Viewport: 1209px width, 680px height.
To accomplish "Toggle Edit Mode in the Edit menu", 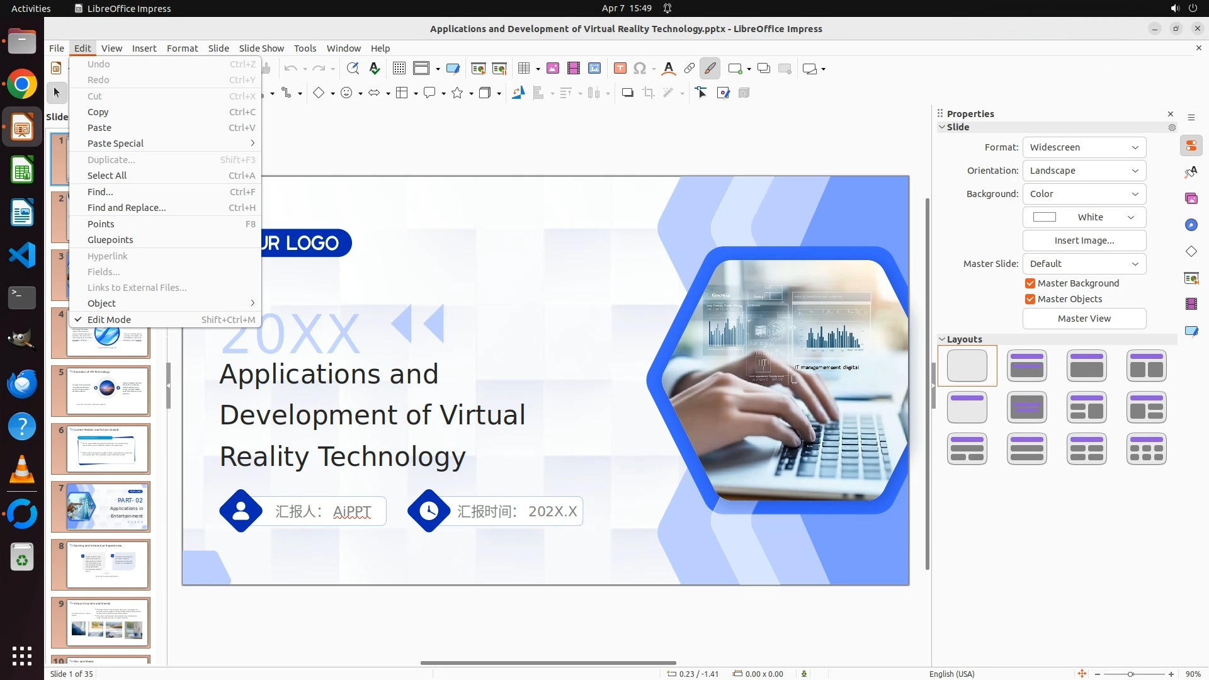I will (109, 320).
